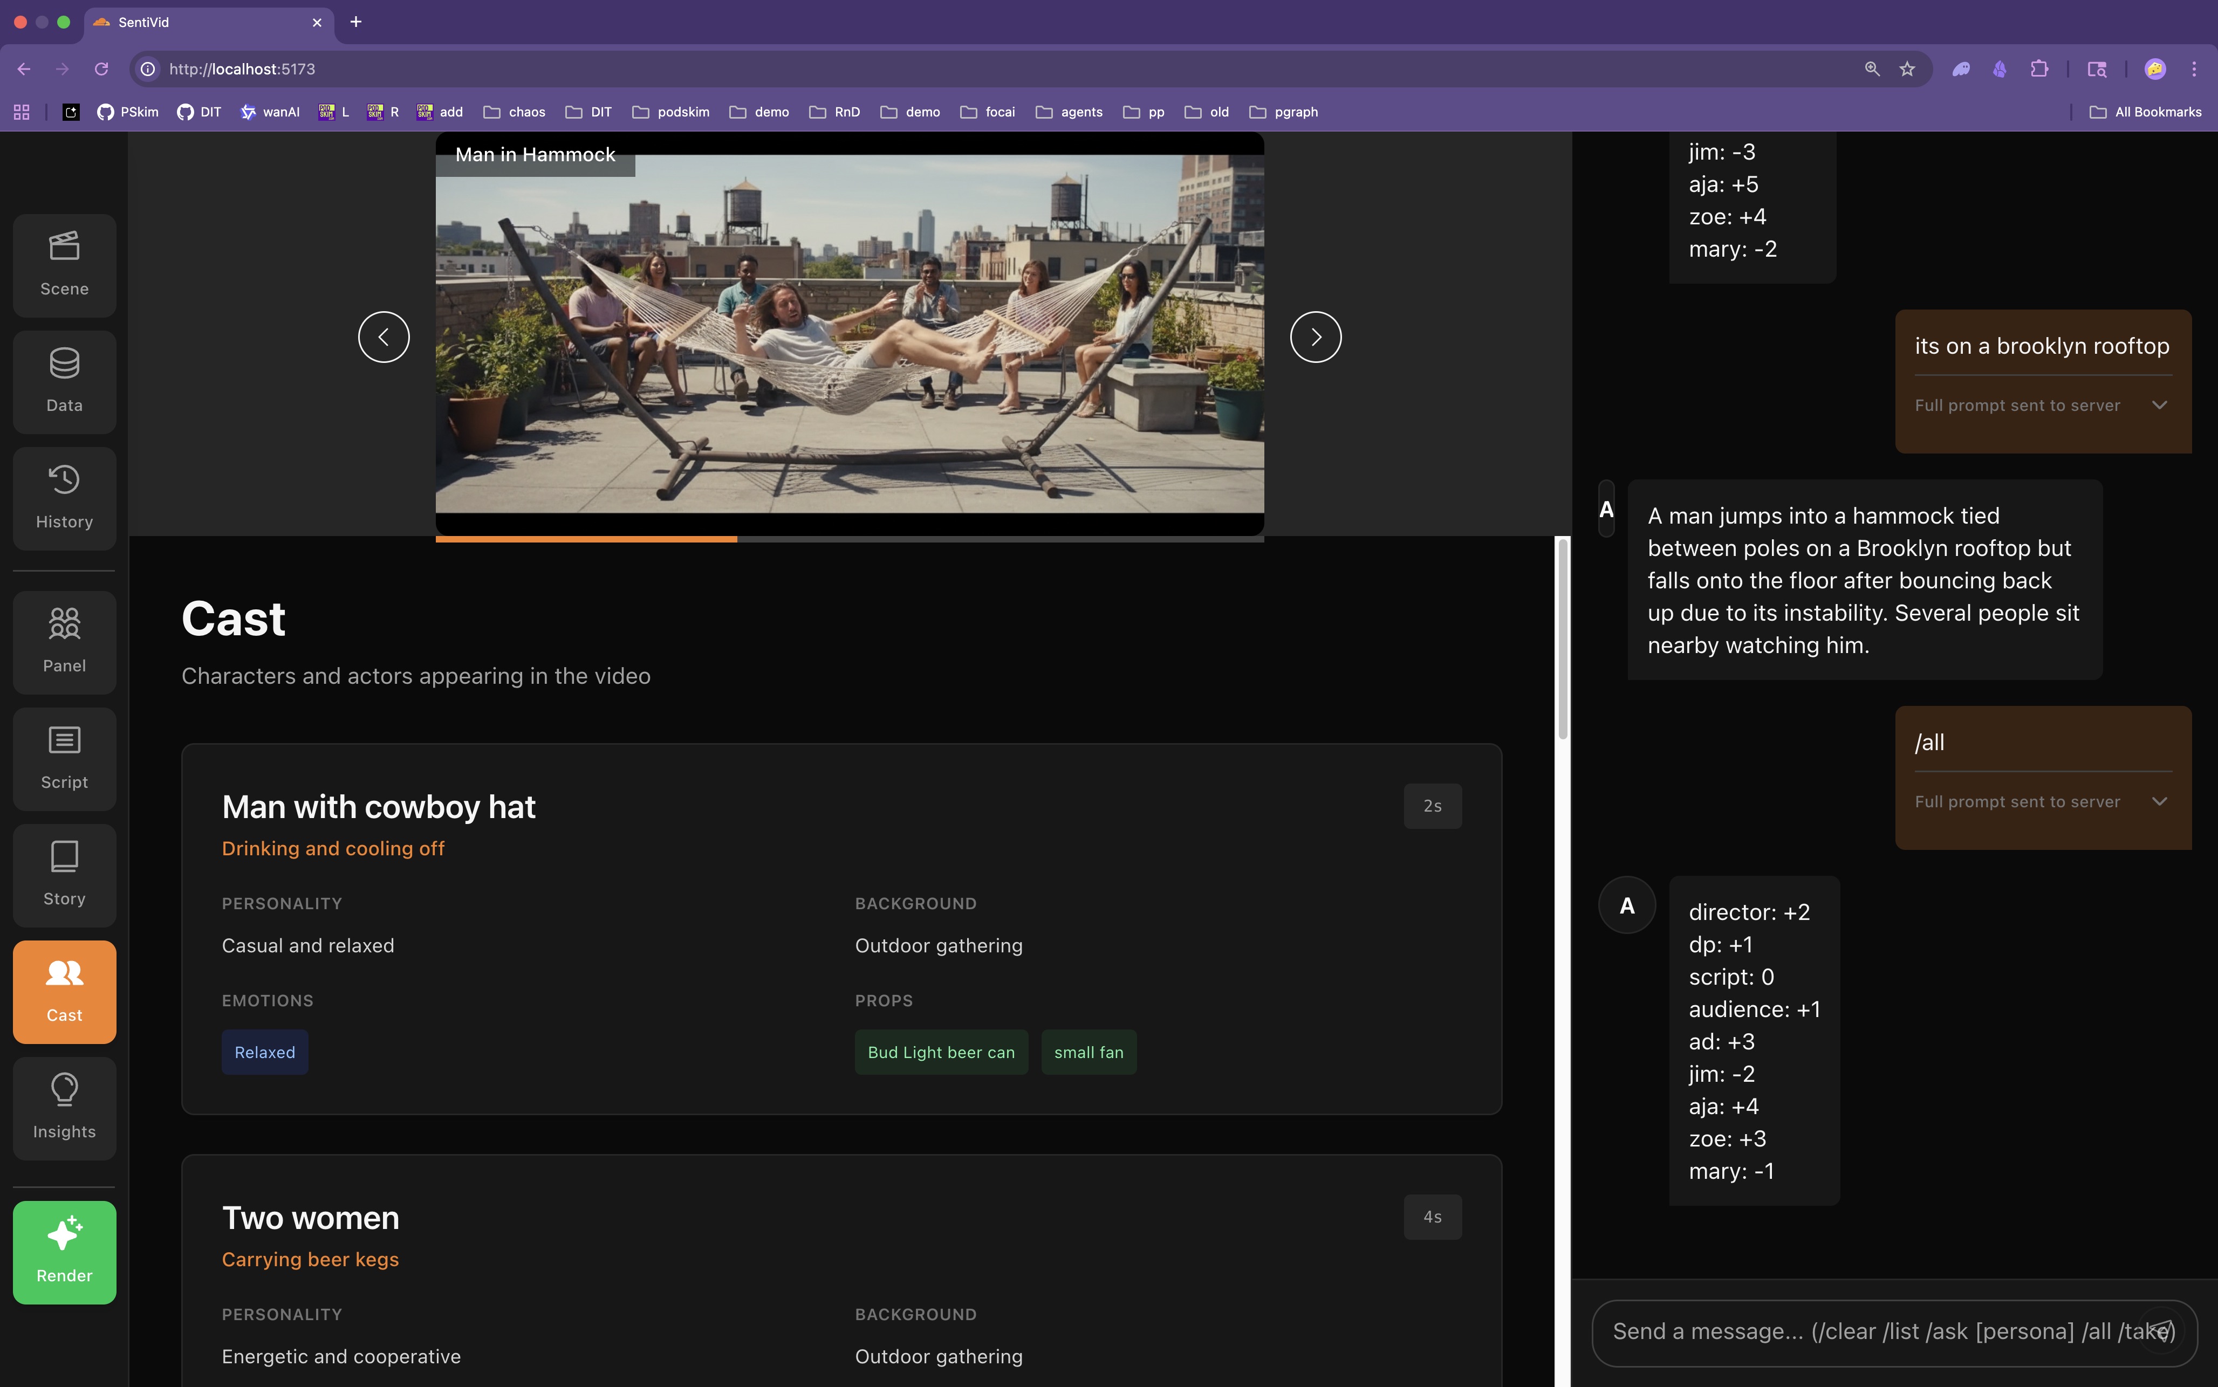Switch to the Panel view
This screenshot has height=1387, width=2218.
[64, 642]
